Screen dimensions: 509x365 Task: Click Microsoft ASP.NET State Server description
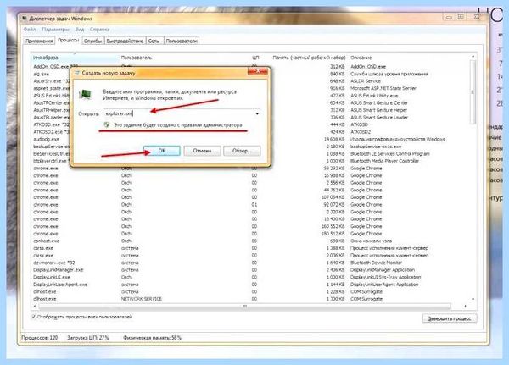383,88
